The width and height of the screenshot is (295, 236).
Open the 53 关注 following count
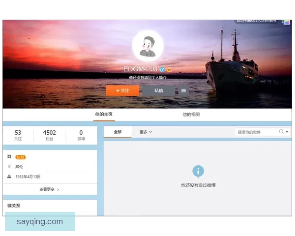[18, 135]
